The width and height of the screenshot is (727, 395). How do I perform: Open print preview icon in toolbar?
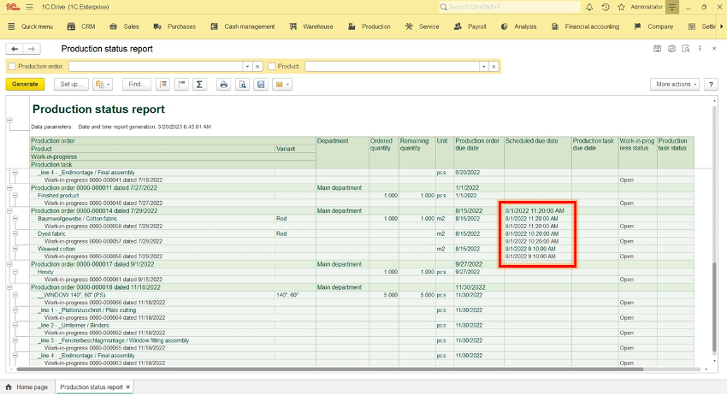(x=243, y=85)
